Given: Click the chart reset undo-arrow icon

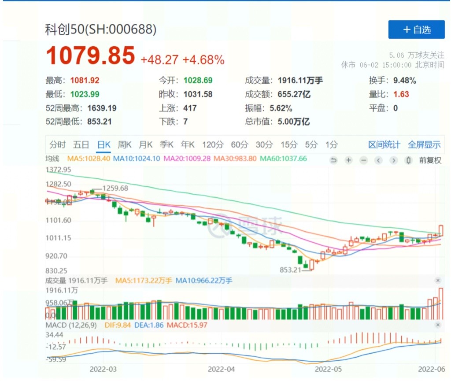Looking at the screenshot, I should click(334, 160).
